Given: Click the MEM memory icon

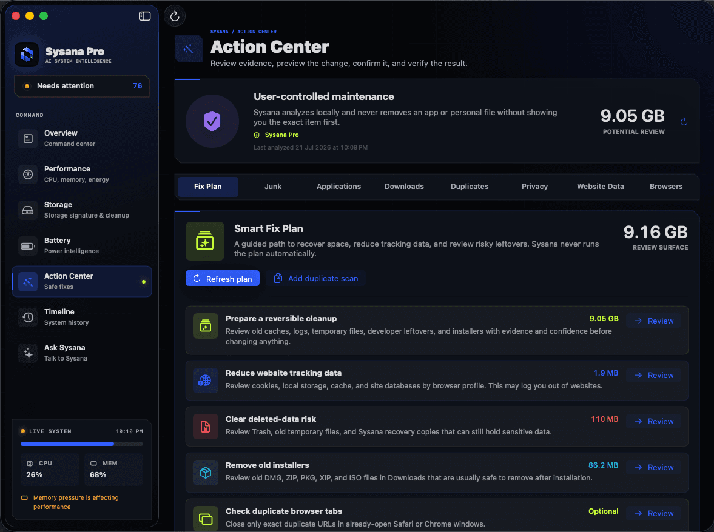Looking at the screenshot, I should point(93,464).
